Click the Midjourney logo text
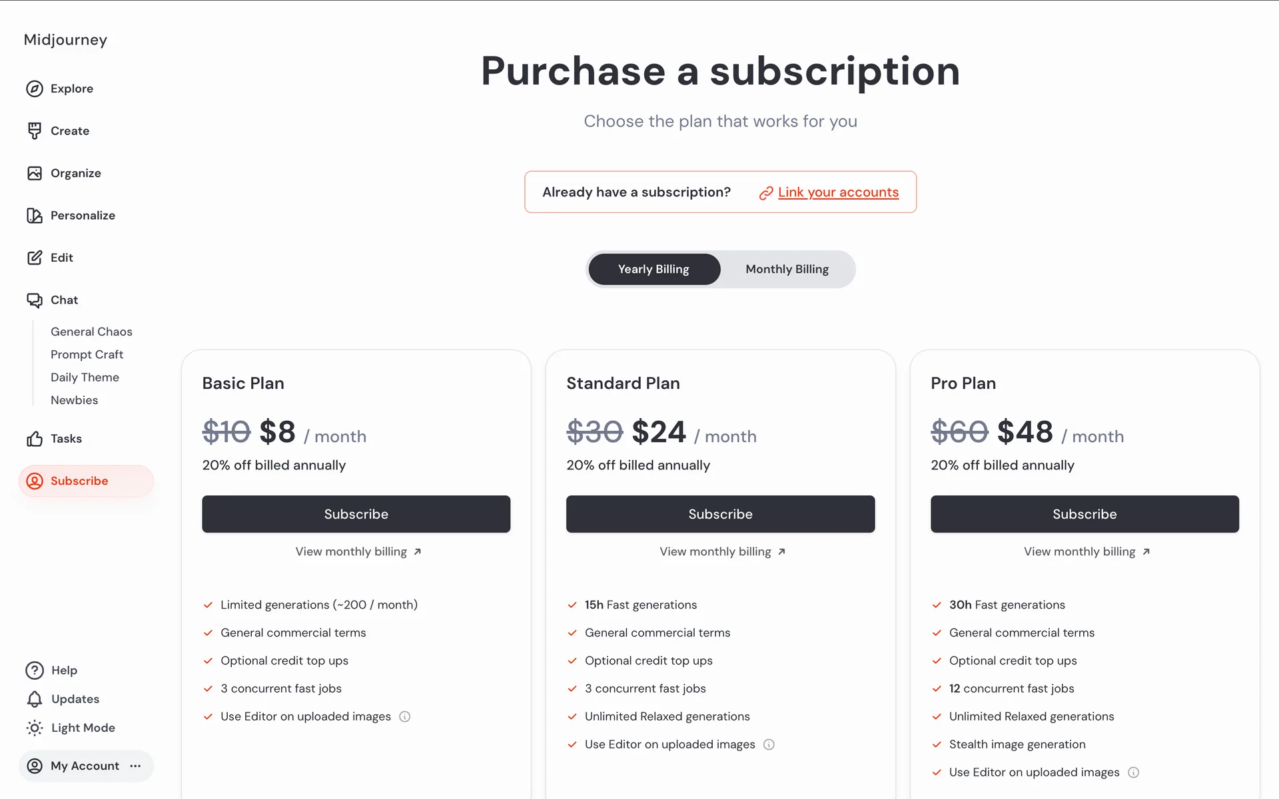1279x799 pixels. pos(65,40)
